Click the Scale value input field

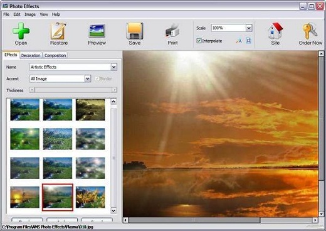point(228,28)
